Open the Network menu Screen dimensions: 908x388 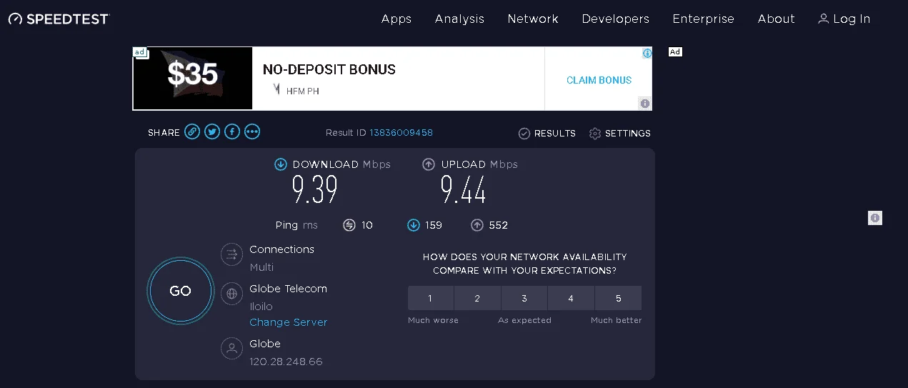pyautogui.click(x=533, y=19)
